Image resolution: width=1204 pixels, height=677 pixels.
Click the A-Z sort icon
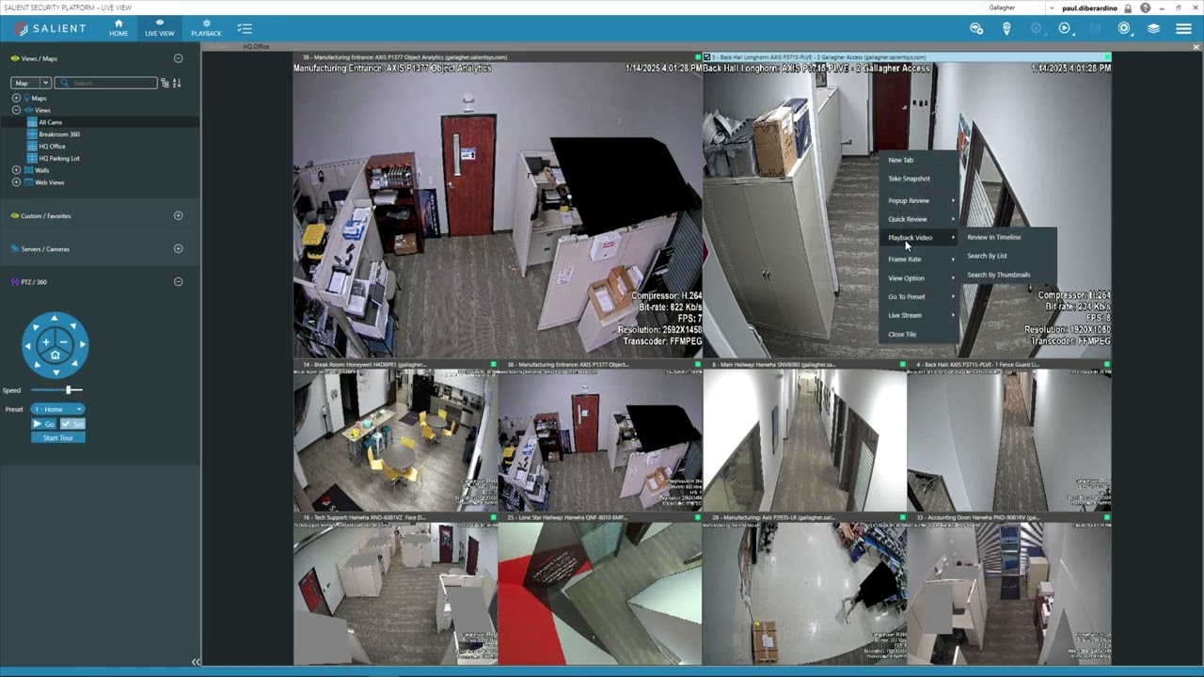point(176,83)
